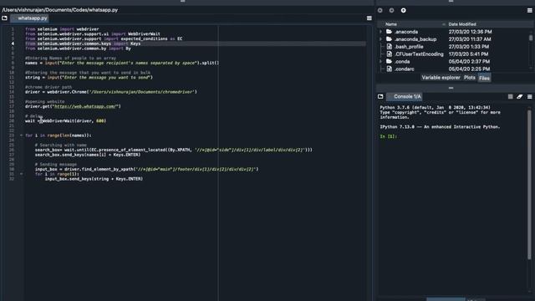535x301 pixels.
Task: Go to next folder in Files pane
Action: (391, 10)
